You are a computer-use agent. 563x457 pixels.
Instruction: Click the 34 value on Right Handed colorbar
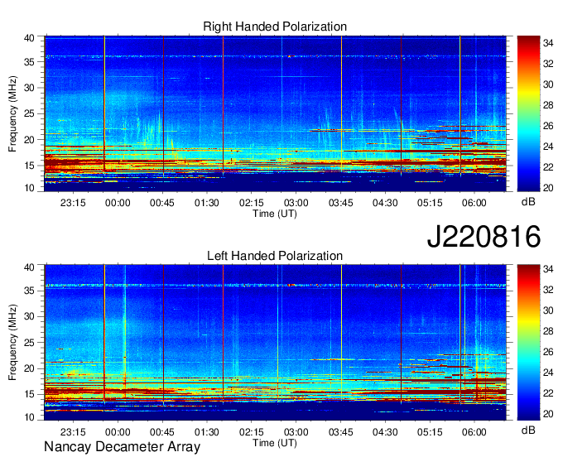[548, 43]
